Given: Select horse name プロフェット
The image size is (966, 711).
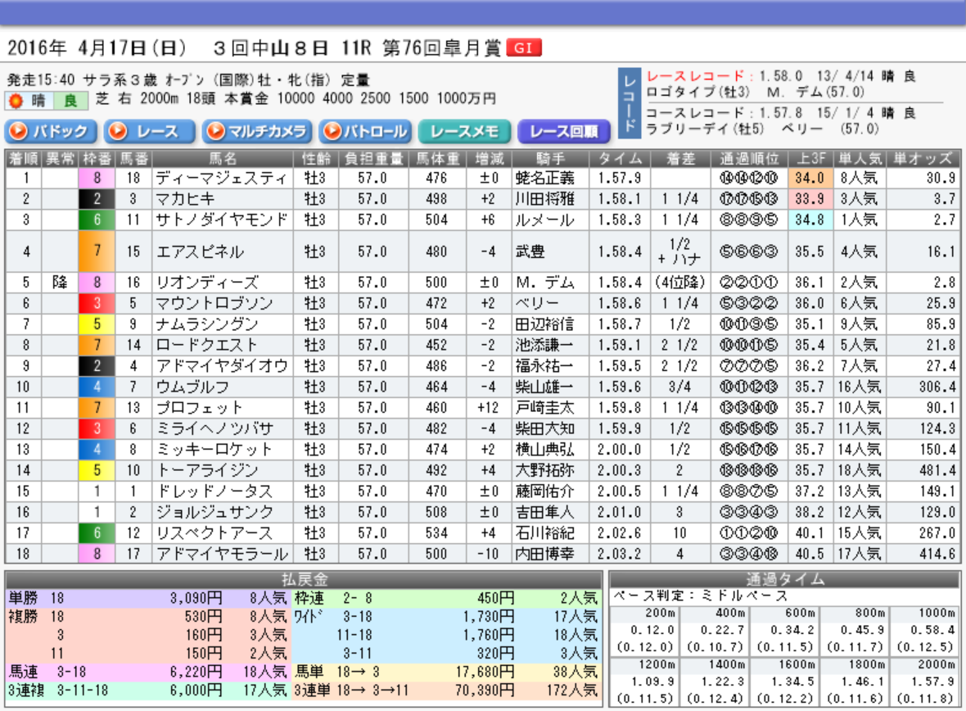Looking at the screenshot, I should pyautogui.click(x=199, y=408).
